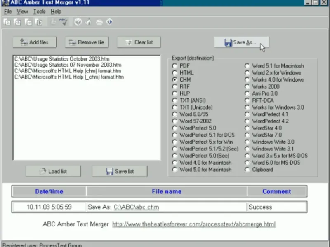The height and width of the screenshot is (247, 330).
Task: Select Windows Write 3.0 option
Action: tap(270, 142)
